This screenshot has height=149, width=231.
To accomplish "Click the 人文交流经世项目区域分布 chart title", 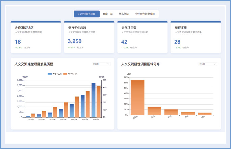I will 140,64.
